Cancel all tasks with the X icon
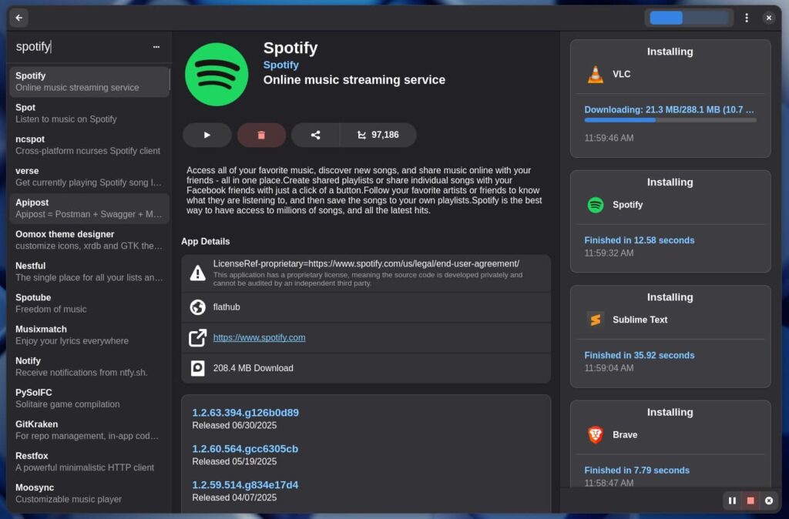This screenshot has width=789, height=519. click(x=768, y=501)
